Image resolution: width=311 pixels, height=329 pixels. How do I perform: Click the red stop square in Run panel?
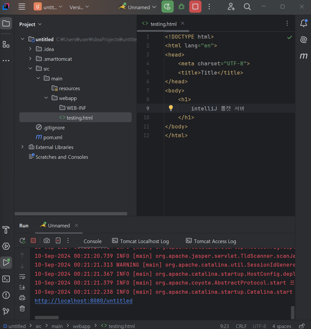(33, 240)
